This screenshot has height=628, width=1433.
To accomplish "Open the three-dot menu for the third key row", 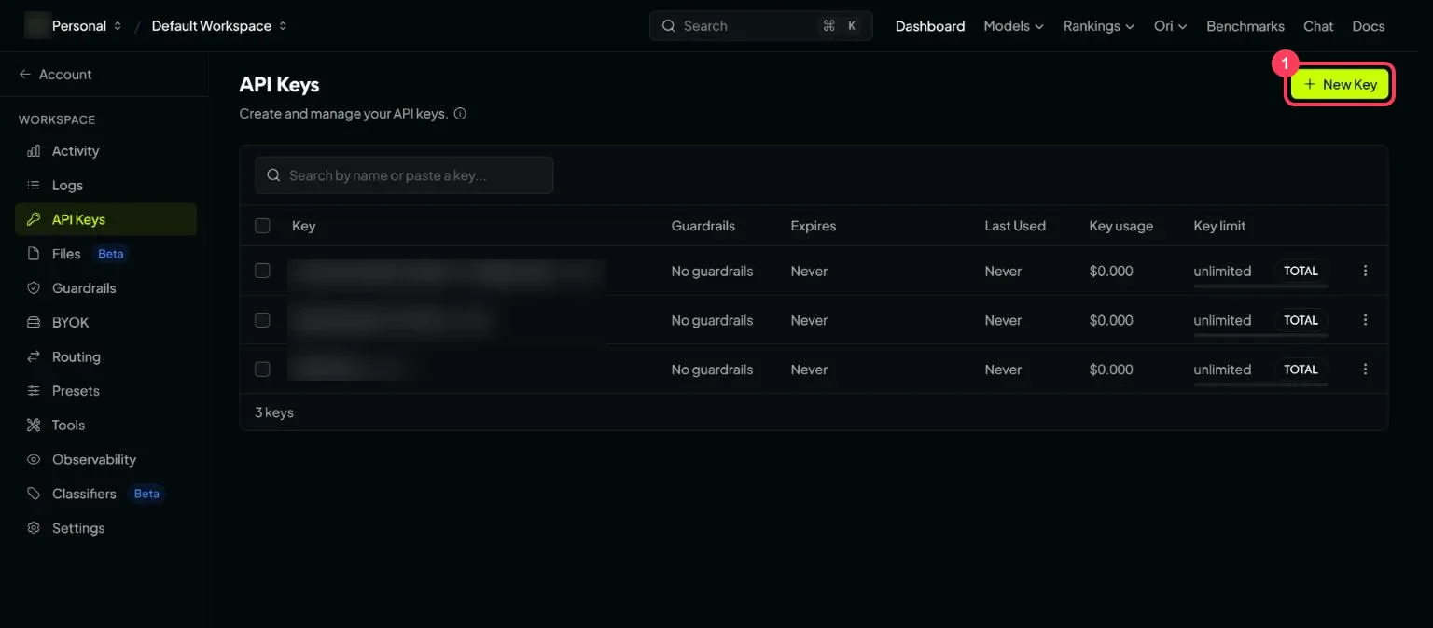I will 1366,370.
